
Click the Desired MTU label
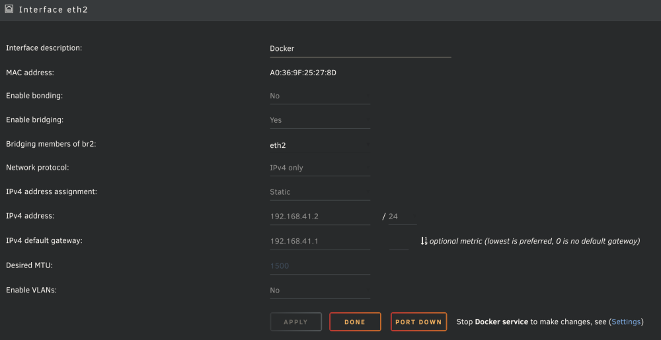point(29,265)
